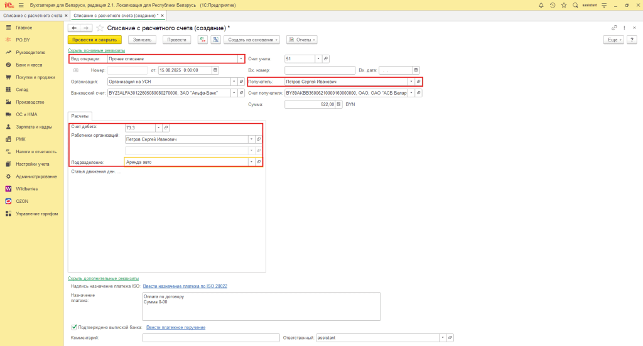Add form to favorites with star outline

pos(100,28)
